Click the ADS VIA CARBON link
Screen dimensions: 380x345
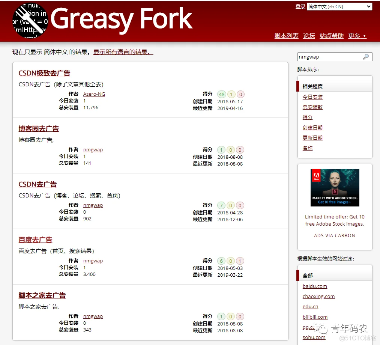tap(335, 236)
